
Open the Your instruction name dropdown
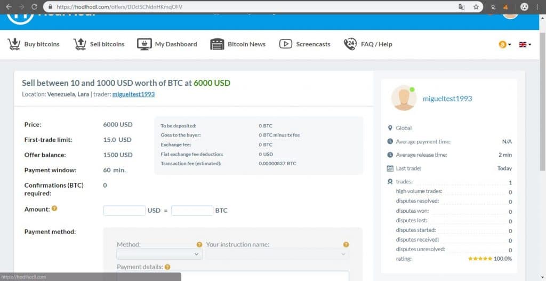[x=277, y=254]
